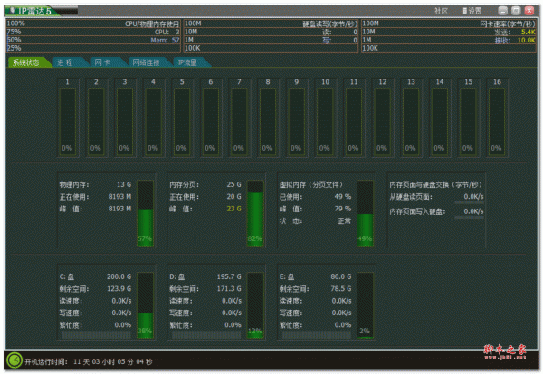This screenshot has height=374, width=543.
Task: Click the D: 盘 195.7 G label
Action: [x=205, y=276]
